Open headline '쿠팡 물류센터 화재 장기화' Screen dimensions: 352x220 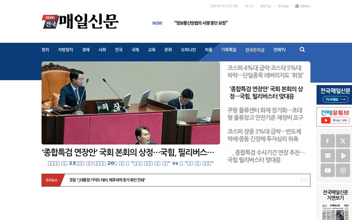click(265, 114)
